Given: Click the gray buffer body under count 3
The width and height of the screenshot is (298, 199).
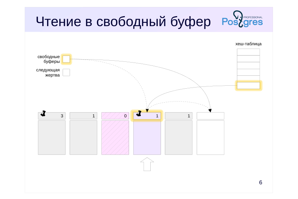Looking at the screenshot, I should 52,138.
